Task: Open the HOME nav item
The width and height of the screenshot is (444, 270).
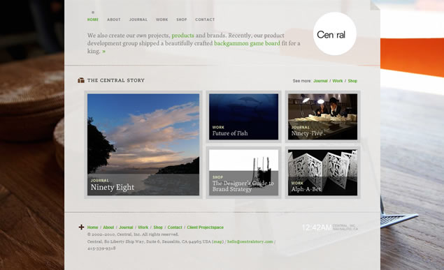Action: [x=93, y=20]
